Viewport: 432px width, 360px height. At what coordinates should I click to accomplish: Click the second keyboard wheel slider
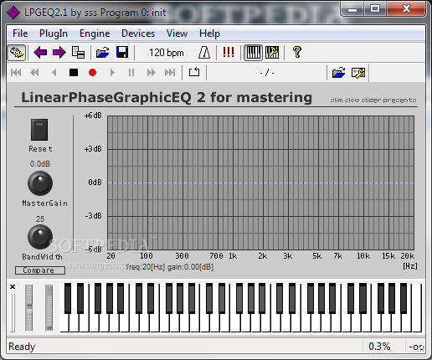coord(49,307)
